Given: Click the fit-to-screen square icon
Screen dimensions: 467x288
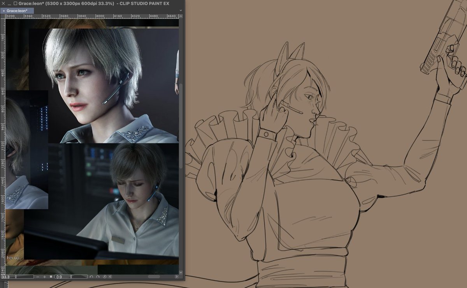Looking at the screenshot, I should coord(51,277).
